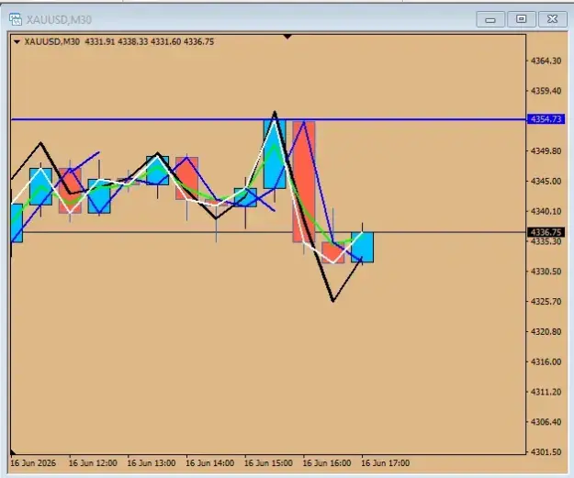Click the 4325.70 price scale value
The image size is (574, 478).
pyautogui.click(x=546, y=301)
